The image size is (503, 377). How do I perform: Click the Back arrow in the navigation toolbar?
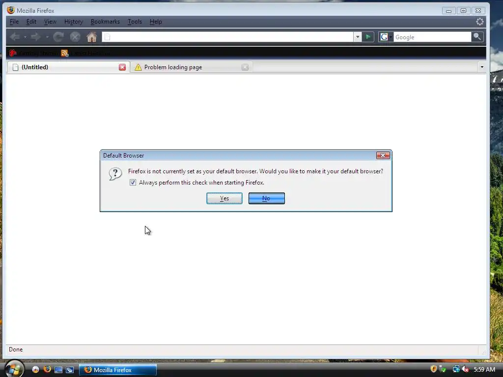pos(15,37)
